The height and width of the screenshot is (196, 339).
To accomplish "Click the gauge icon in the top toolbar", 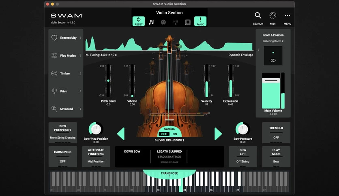I will coord(163,22).
